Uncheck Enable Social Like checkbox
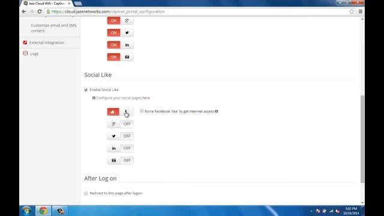 [86, 90]
